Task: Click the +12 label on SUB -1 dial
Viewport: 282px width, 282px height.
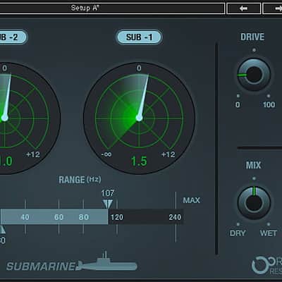Action: coord(168,154)
